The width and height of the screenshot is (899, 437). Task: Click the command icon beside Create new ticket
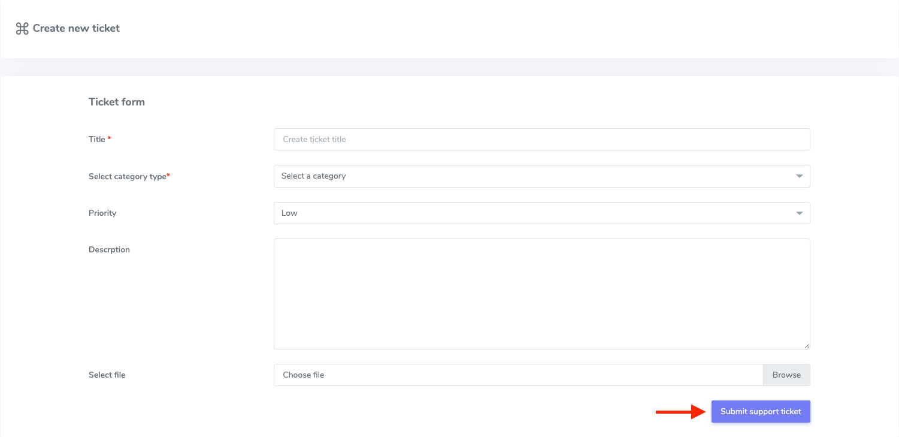(x=22, y=28)
